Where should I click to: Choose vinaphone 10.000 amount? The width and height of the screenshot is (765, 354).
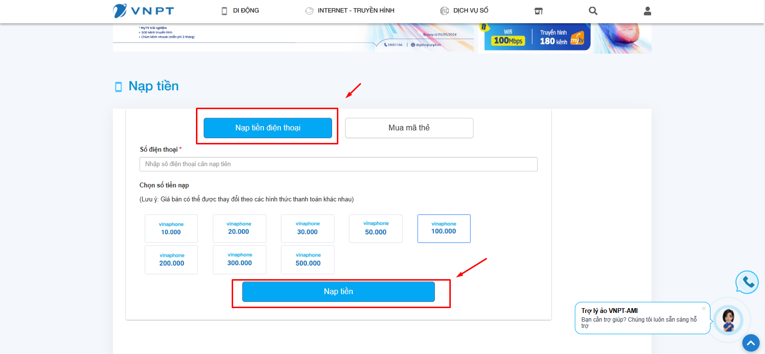tap(171, 228)
